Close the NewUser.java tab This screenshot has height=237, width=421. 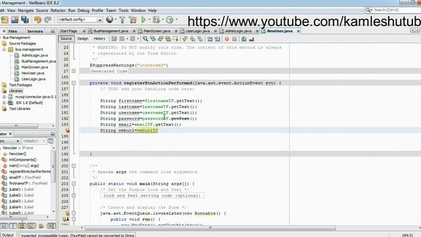point(298,31)
